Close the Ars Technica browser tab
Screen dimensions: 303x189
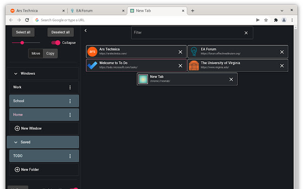click(x=63, y=11)
